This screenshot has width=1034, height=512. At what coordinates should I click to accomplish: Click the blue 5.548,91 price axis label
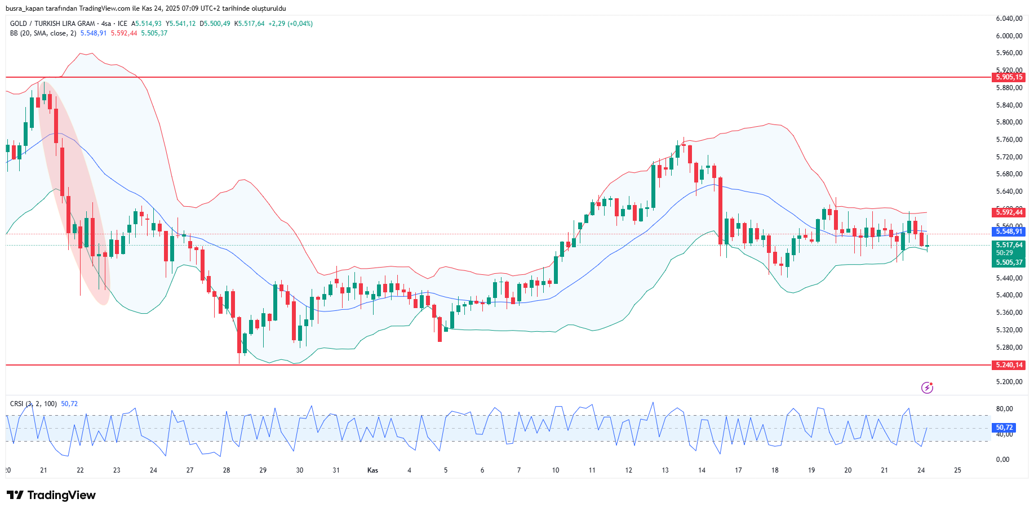pos(1009,231)
